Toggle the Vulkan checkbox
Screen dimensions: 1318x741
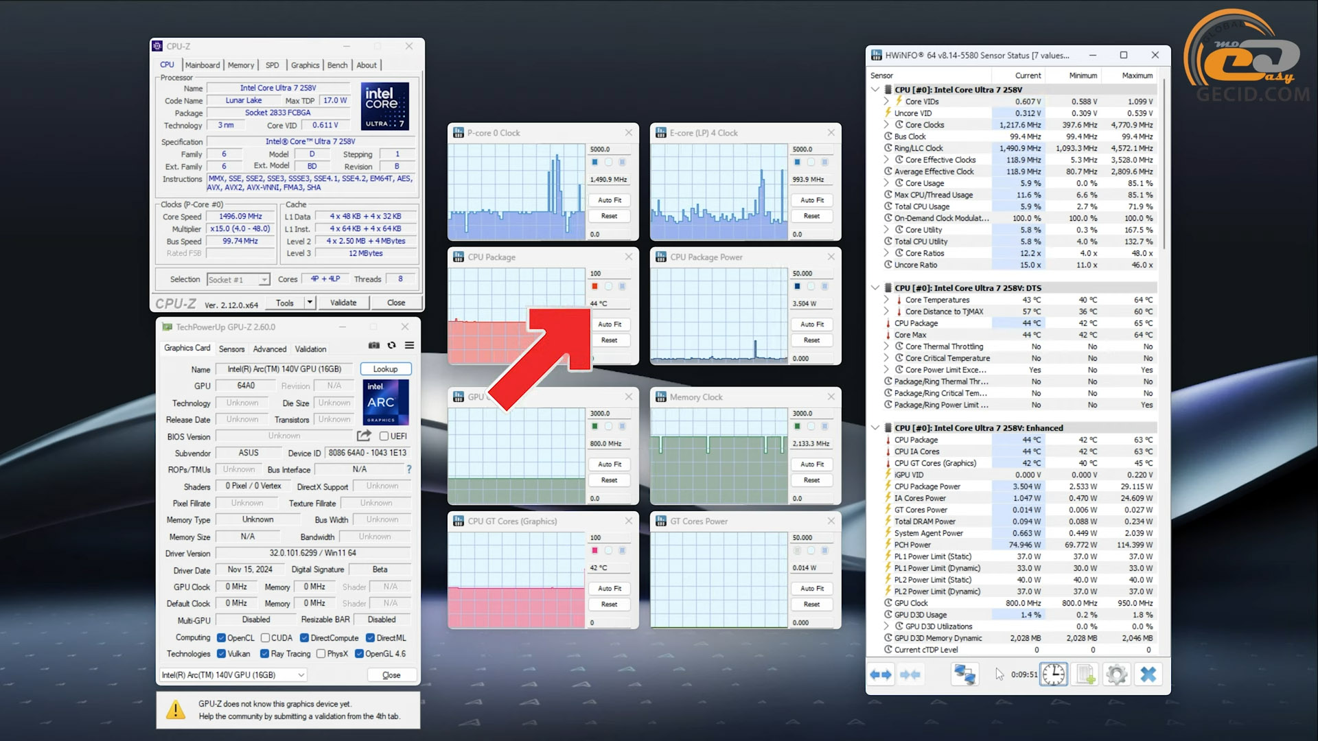pos(221,654)
